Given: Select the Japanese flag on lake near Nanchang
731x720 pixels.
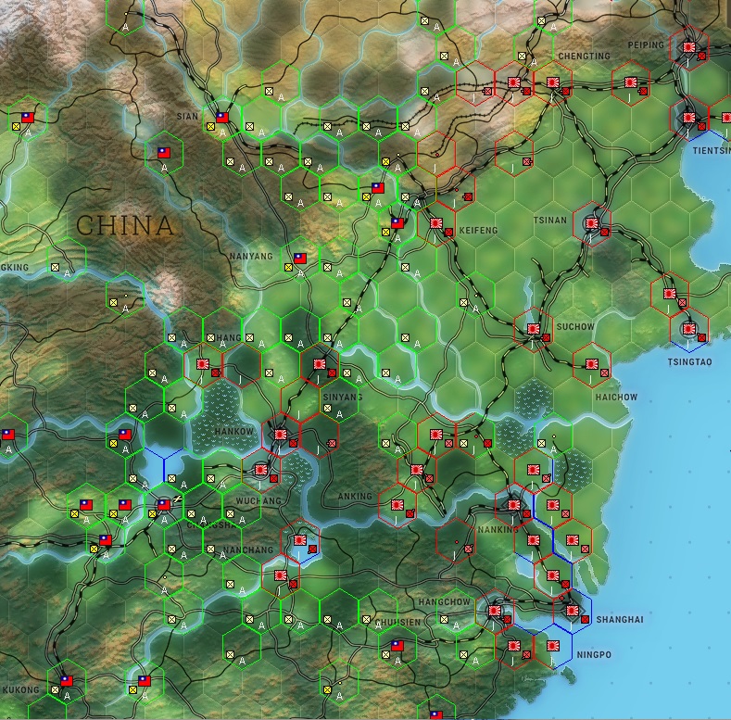Looking at the screenshot, I should coord(300,540).
